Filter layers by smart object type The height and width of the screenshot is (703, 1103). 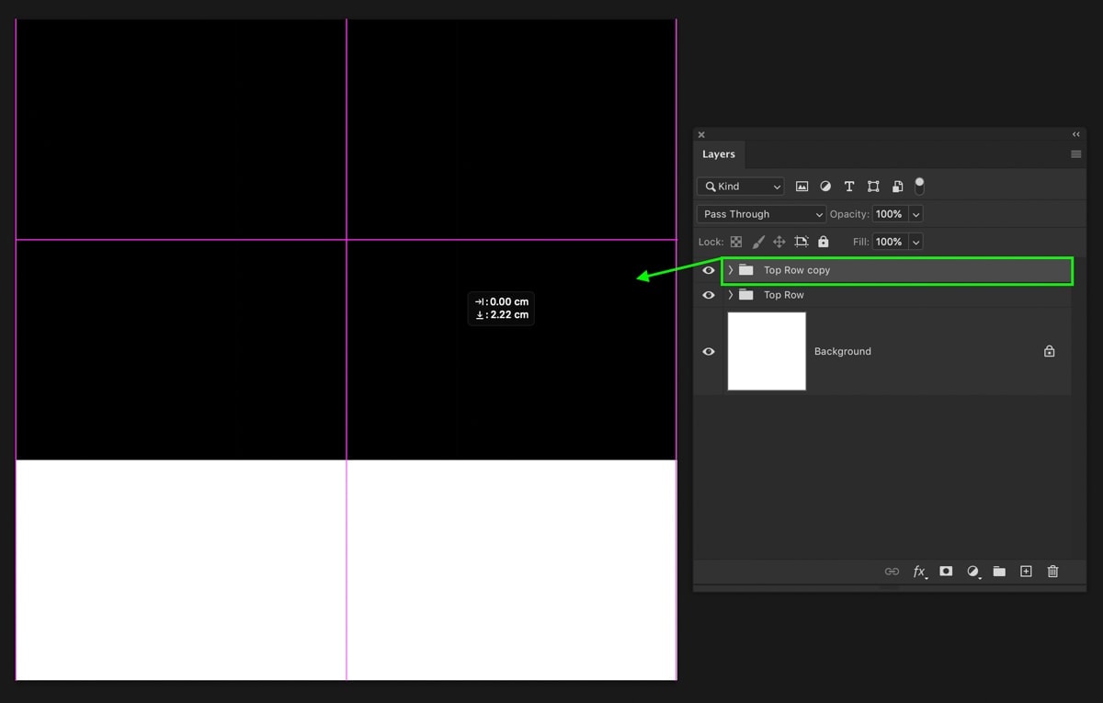click(897, 187)
